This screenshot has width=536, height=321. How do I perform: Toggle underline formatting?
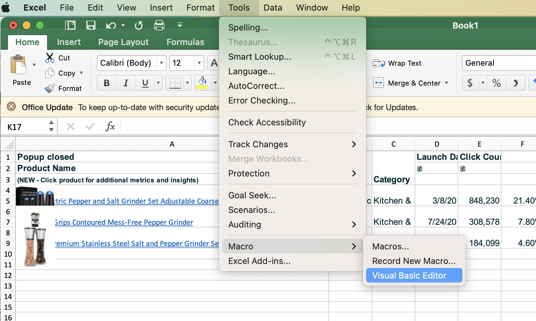coord(145,83)
